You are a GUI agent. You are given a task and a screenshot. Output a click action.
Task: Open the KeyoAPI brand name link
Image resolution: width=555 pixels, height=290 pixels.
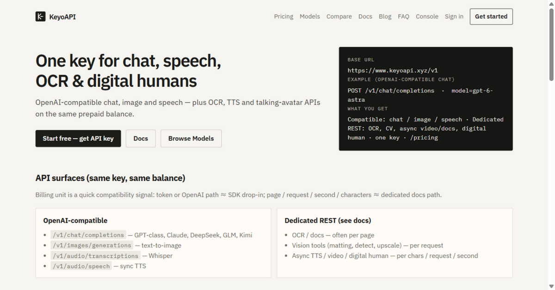(x=62, y=17)
